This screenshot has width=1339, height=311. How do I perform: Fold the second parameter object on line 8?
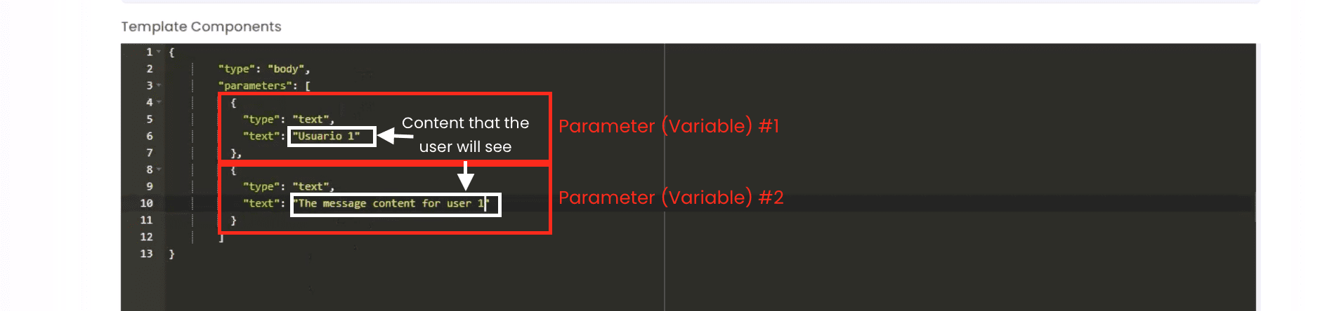click(159, 170)
